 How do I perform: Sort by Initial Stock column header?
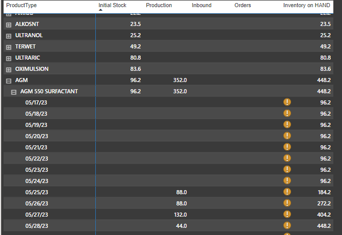coord(112,5)
